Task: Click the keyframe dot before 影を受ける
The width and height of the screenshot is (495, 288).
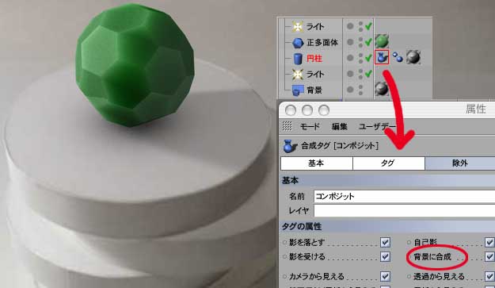Action: 285,257
